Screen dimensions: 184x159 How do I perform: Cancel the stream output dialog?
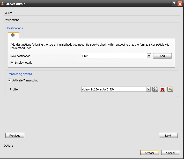point(171,153)
